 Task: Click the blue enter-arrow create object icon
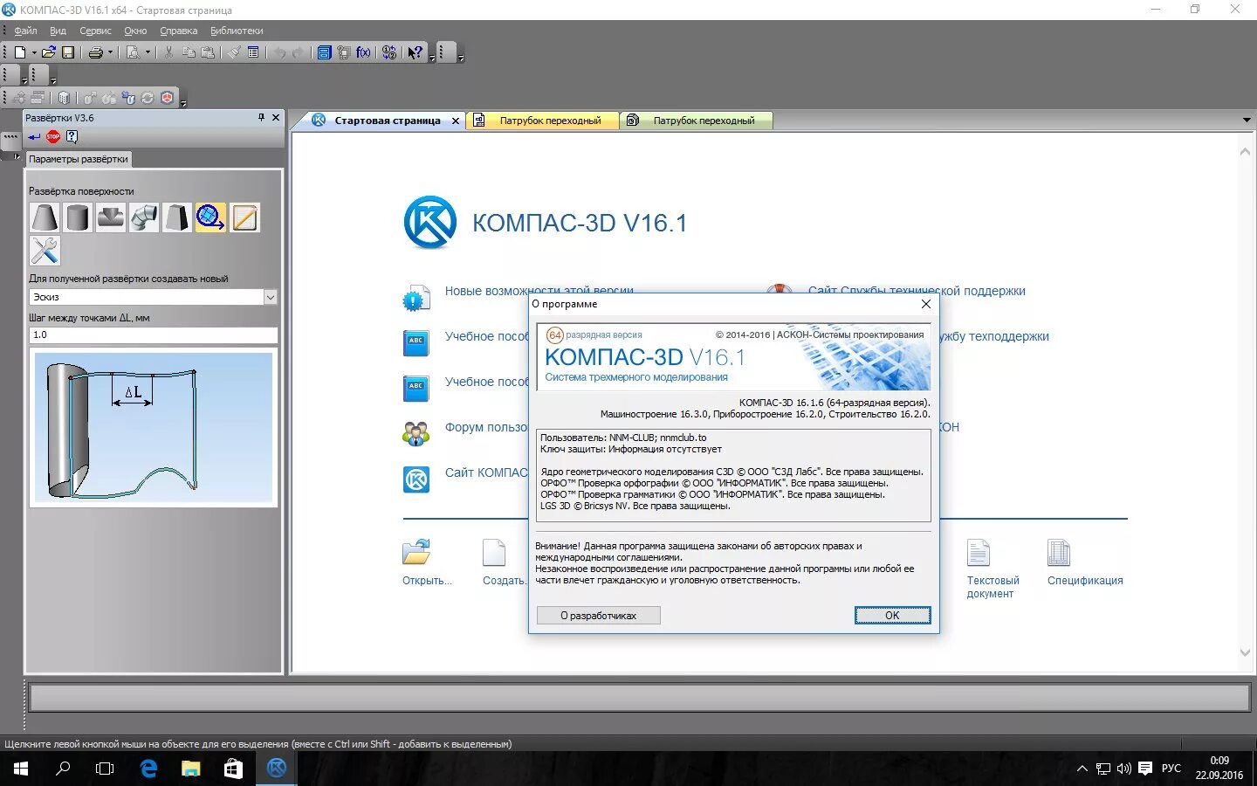[34, 136]
